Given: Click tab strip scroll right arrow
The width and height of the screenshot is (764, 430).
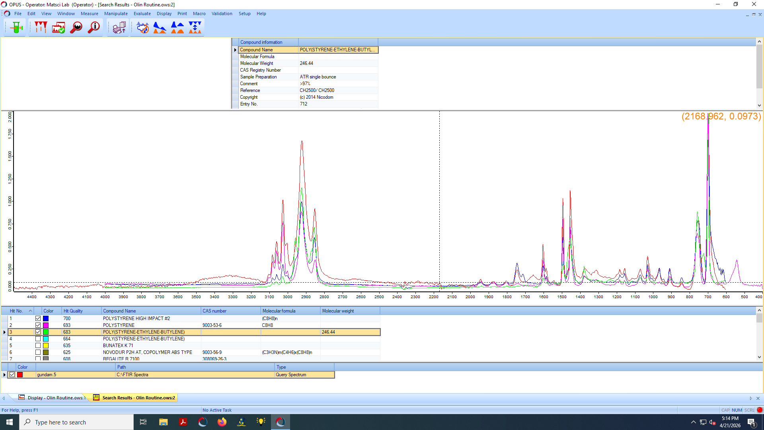Looking at the screenshot, I should [751, 398].
